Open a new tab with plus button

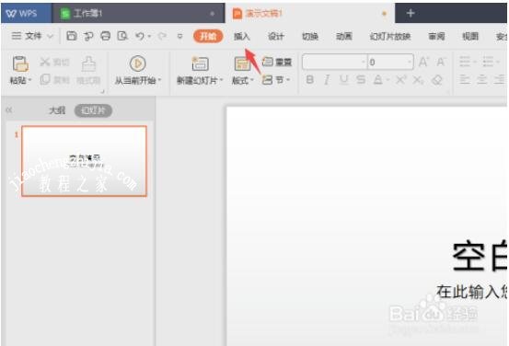tap(411, 13)
